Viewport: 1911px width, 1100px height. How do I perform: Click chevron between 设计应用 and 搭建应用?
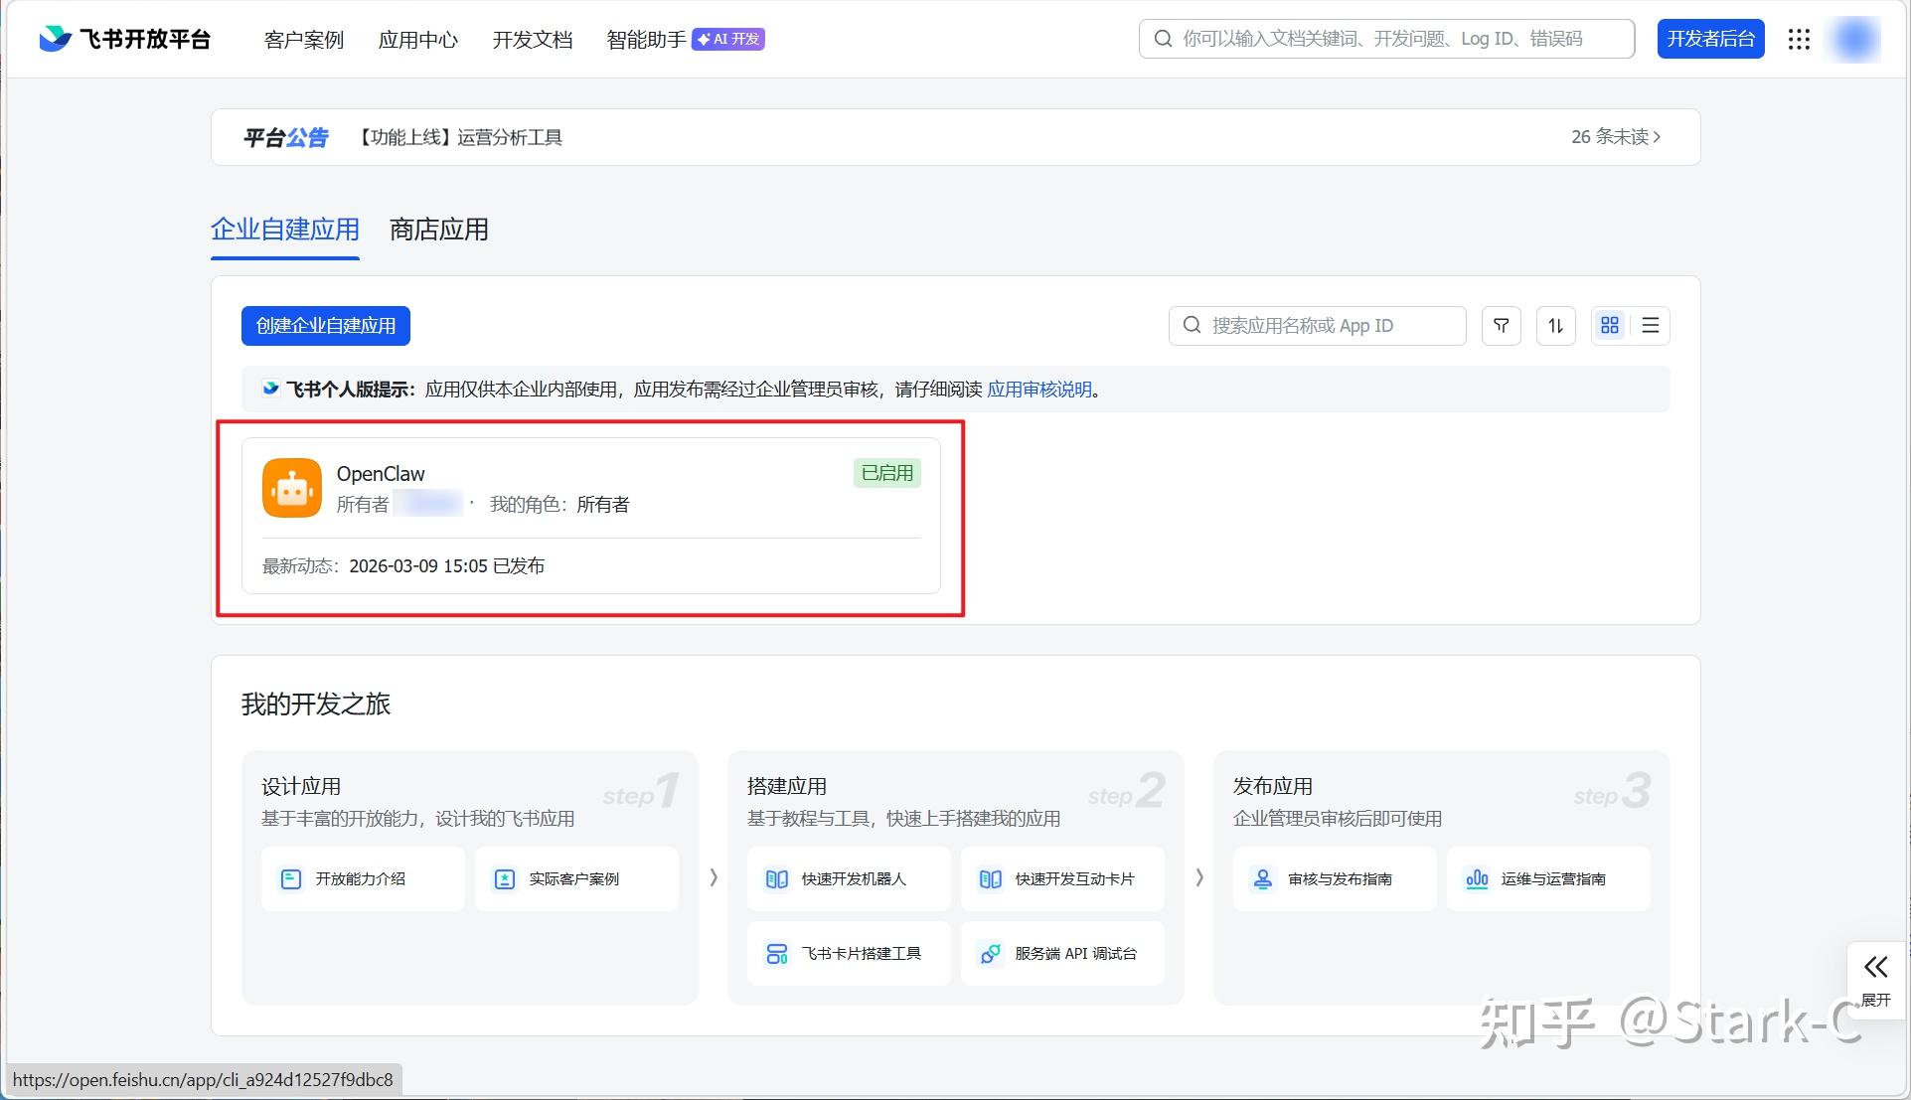click(714, 877)
